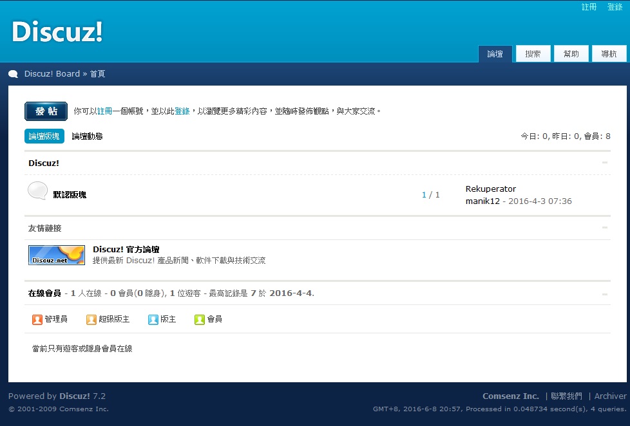Click the 默認版塊 forum bubble icon
This screenshot has height=426, width=630.
tap(38, 190)
